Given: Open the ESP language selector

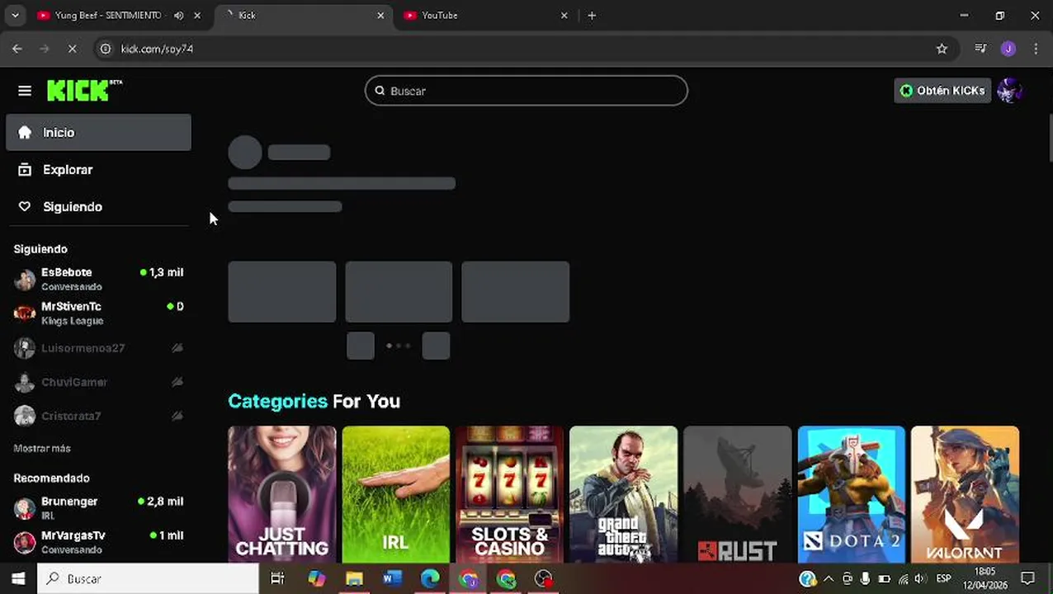Looking at the screenshot, I should 943,578.
